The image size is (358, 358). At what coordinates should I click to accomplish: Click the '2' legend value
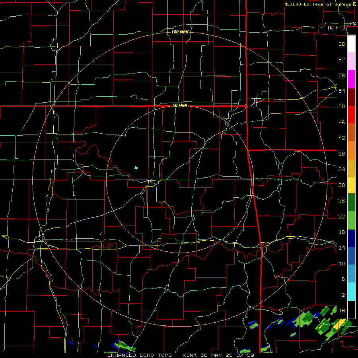(343, 295)
